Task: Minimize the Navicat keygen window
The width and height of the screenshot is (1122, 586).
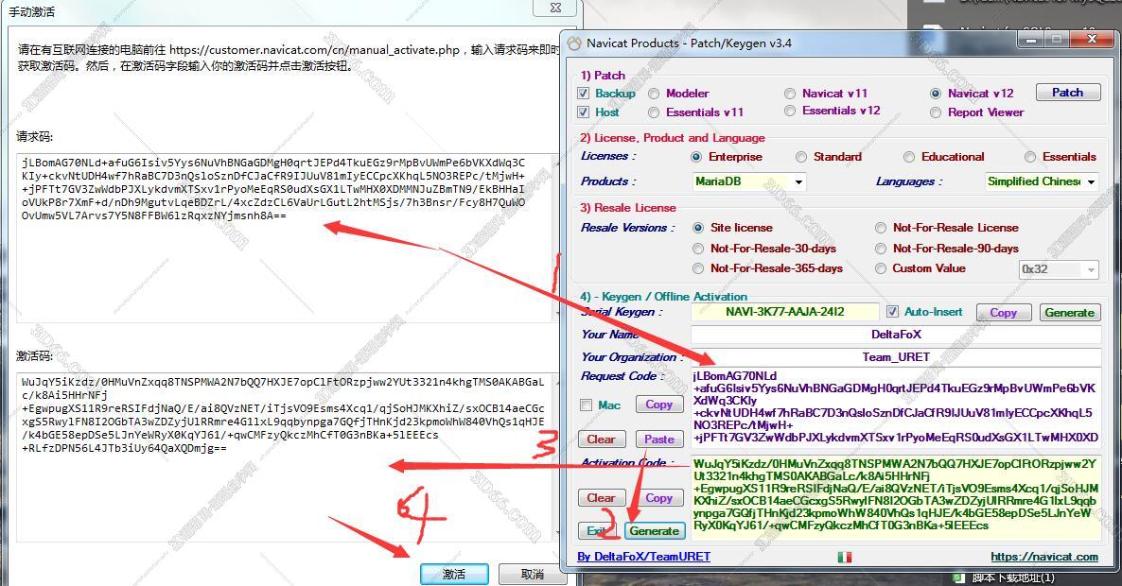Action: pyautogui.click(x=1030, y=40)
